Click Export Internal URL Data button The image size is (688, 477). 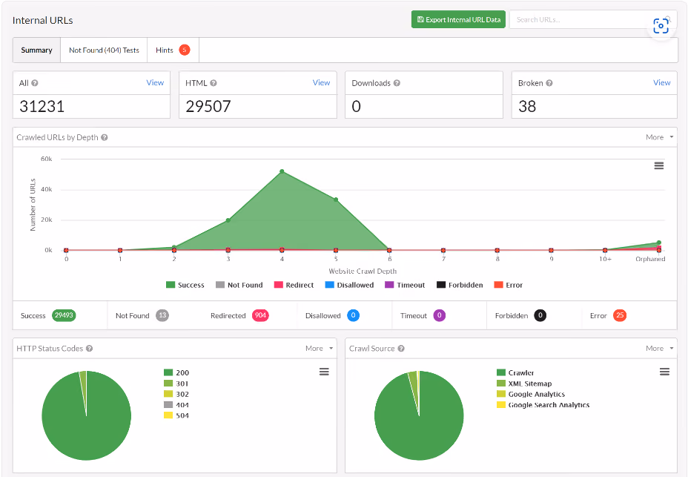tap(458, 19)
